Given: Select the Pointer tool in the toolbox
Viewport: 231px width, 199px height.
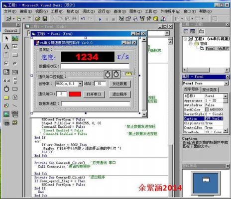Looking at the screenshot, I should (x=6, y=38).
